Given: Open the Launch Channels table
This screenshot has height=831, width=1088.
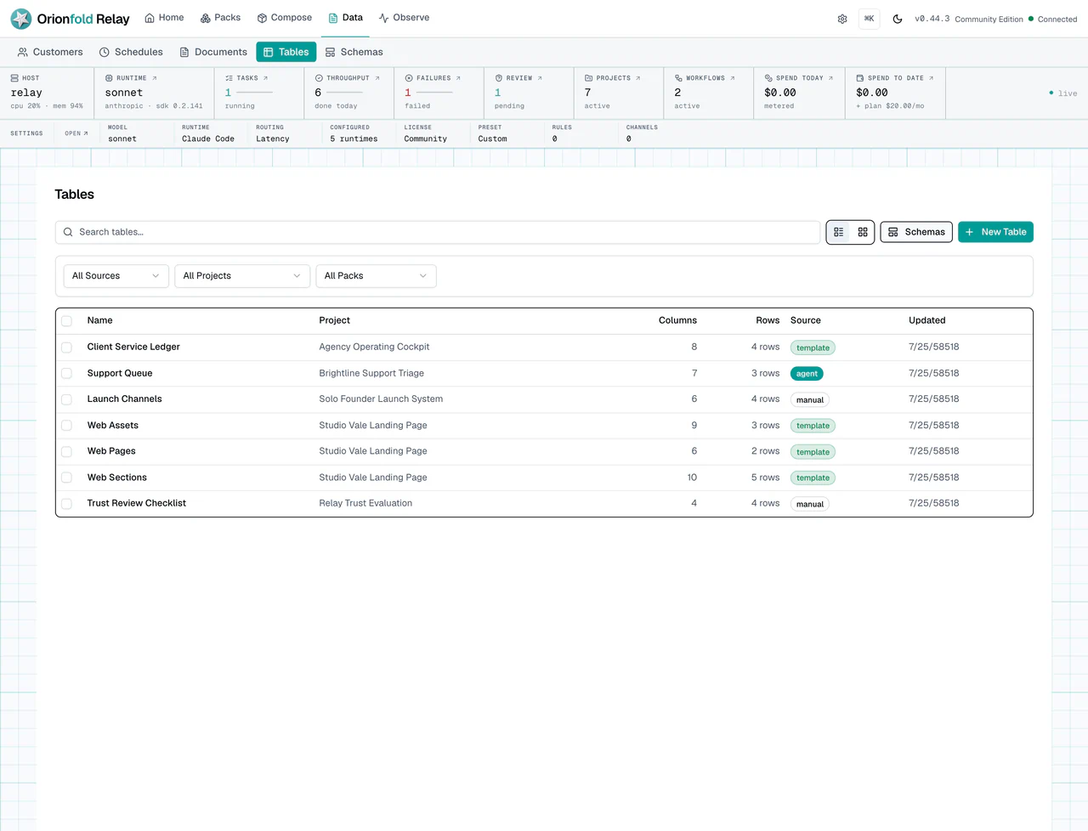Looking at the screenshot, I should [124, 399].
